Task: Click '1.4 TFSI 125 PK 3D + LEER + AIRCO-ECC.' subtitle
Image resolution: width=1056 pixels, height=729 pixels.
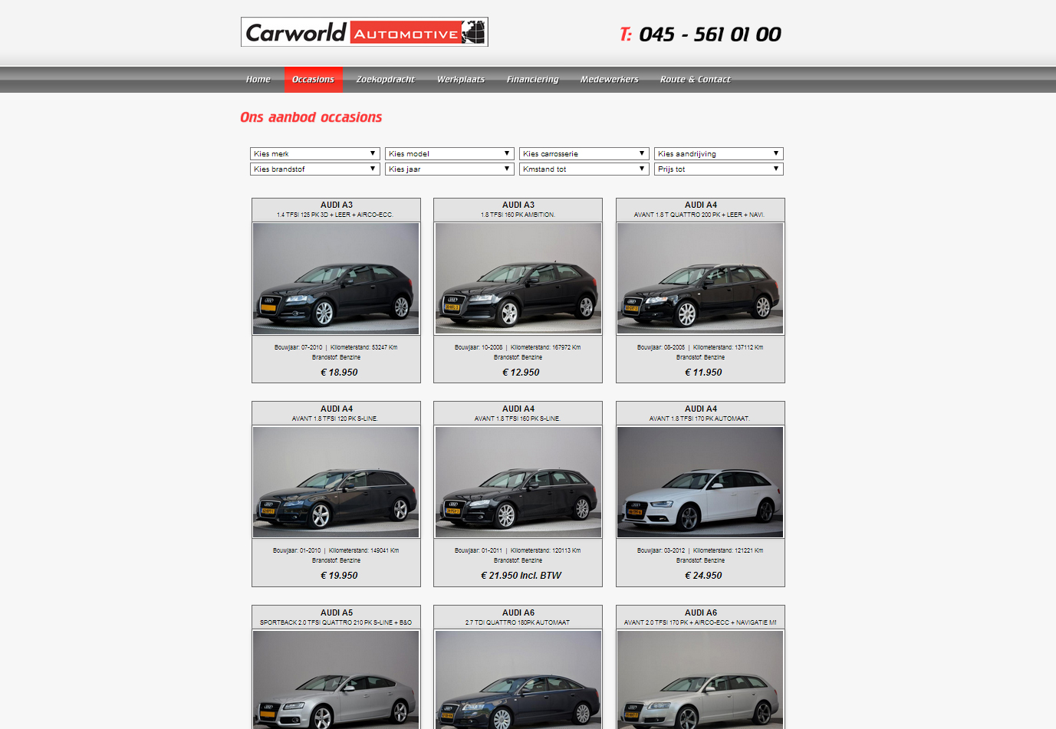Action: coord(335,215)
